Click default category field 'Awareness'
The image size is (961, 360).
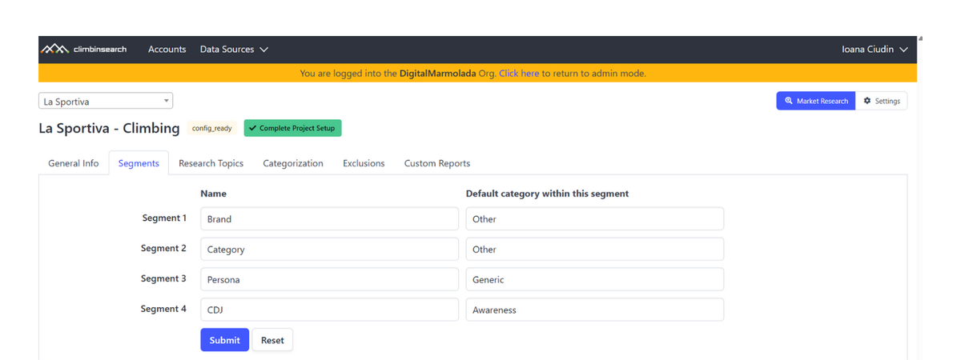point(595,310)
